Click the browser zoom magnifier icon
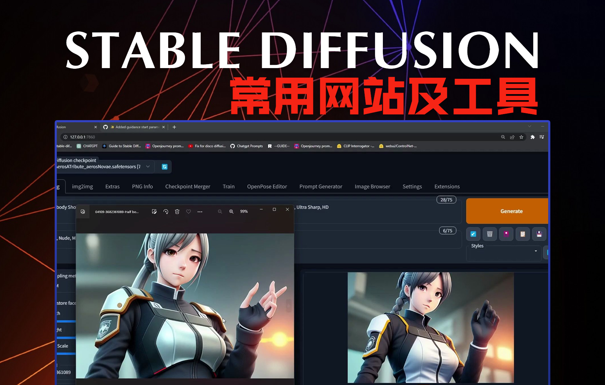This screenshot has width=605, height=385. 503,137
